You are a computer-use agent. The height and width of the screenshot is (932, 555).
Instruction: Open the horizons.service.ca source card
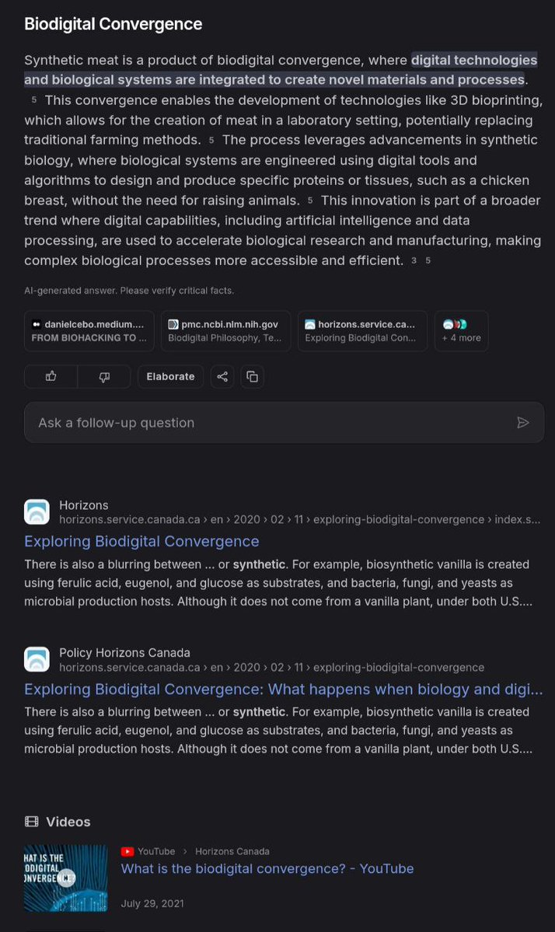[362, 331]
